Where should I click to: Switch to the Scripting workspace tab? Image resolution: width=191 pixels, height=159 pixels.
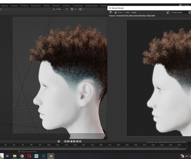point(104,6)
